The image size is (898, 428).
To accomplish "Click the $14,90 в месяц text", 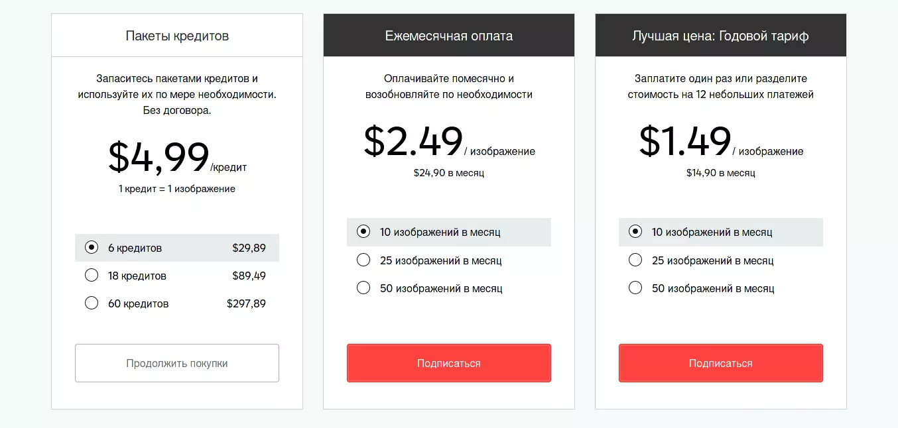I will [721, 173].
